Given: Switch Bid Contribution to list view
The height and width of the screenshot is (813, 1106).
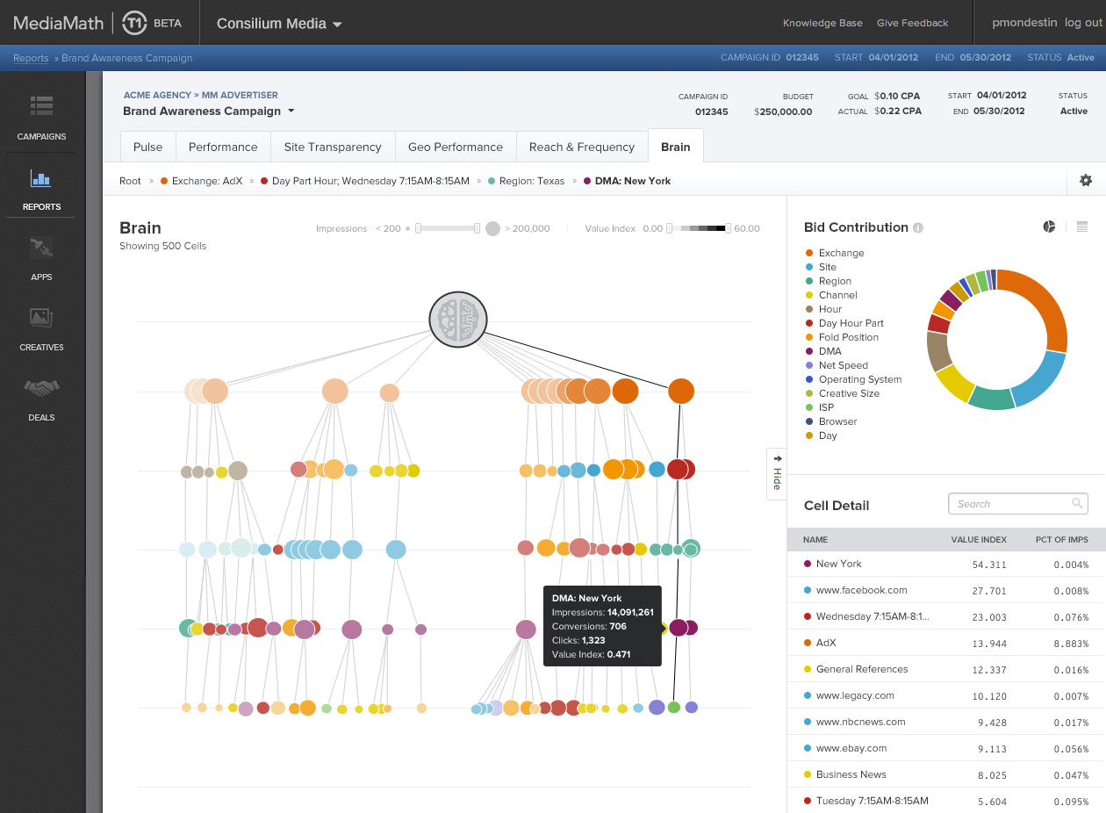Looking at the screenshot, I should click(x=1082, y=227).
